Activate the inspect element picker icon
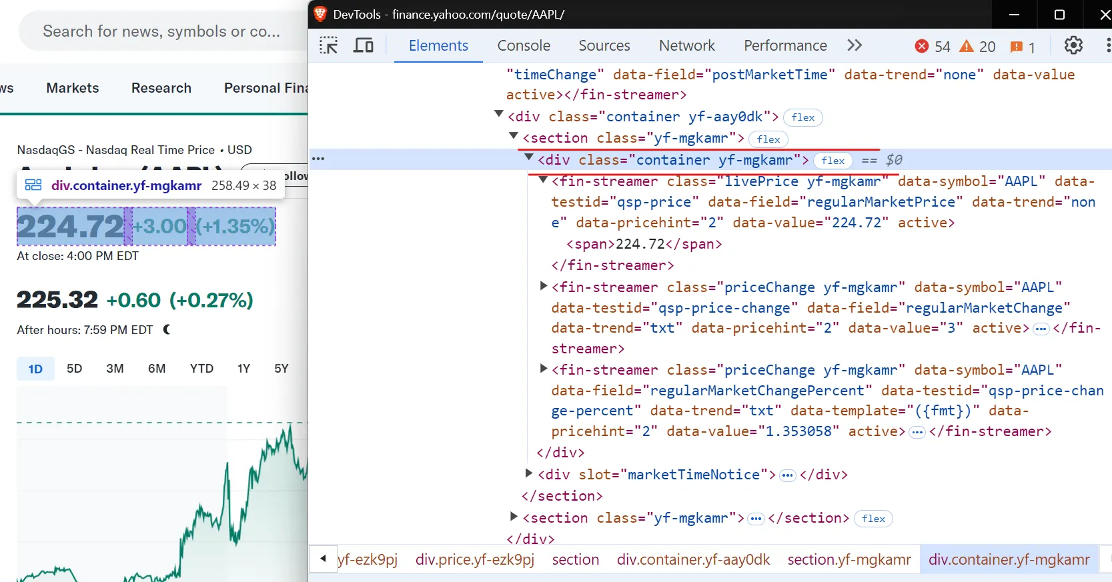The width and height of the screenshot is (1112, 582). click(329, 45)
